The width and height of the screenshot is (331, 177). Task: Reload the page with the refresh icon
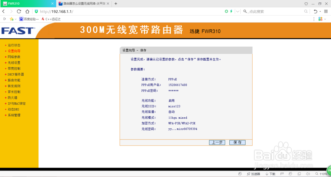pos(19,11)
